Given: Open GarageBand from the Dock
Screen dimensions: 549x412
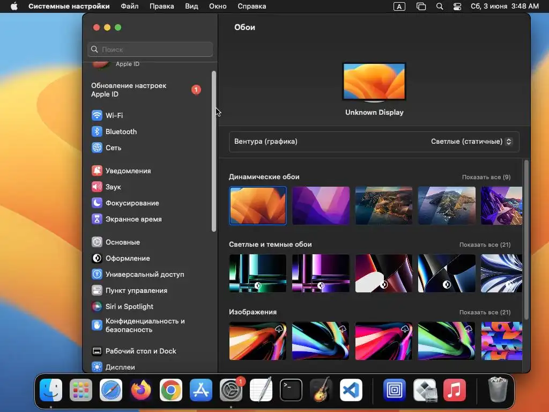Looking at the screenshot, I should tap(321, 390).
